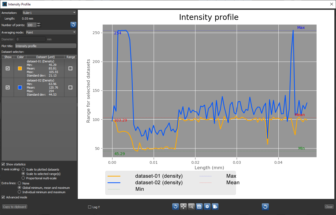Click into the Plot title text field
This screenshot has width=336, height=215.
click(x=46, y=46)
